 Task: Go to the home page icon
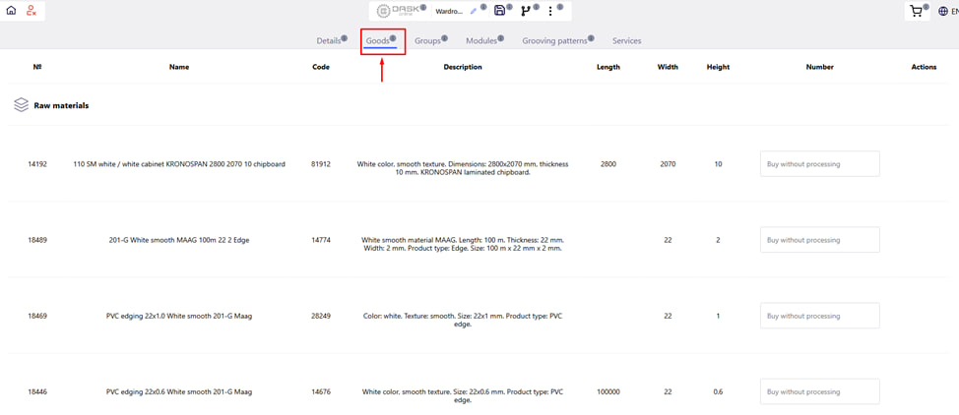tap(11, 11)
